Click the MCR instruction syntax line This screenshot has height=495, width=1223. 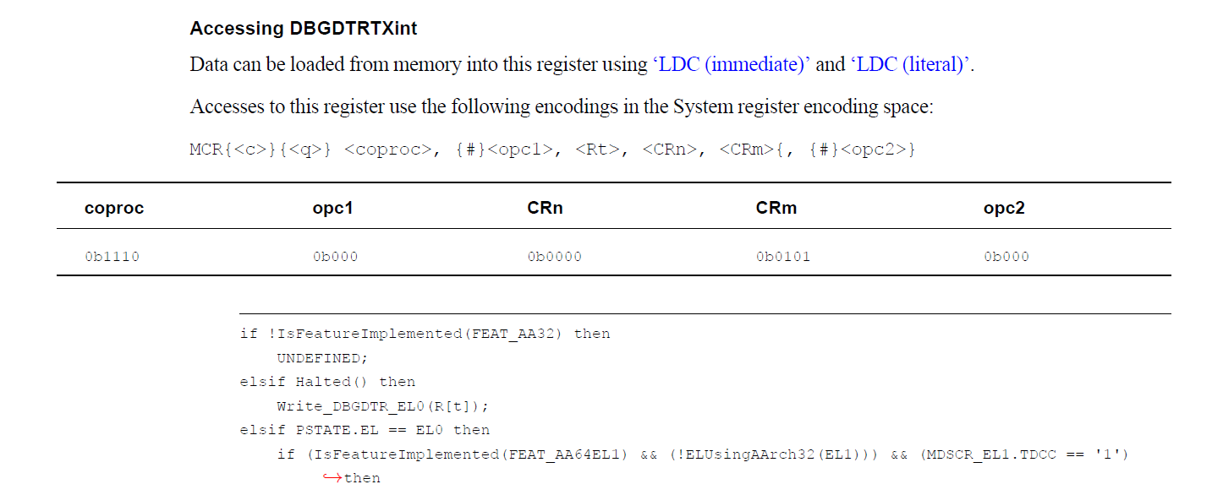[x=553, y=150]
